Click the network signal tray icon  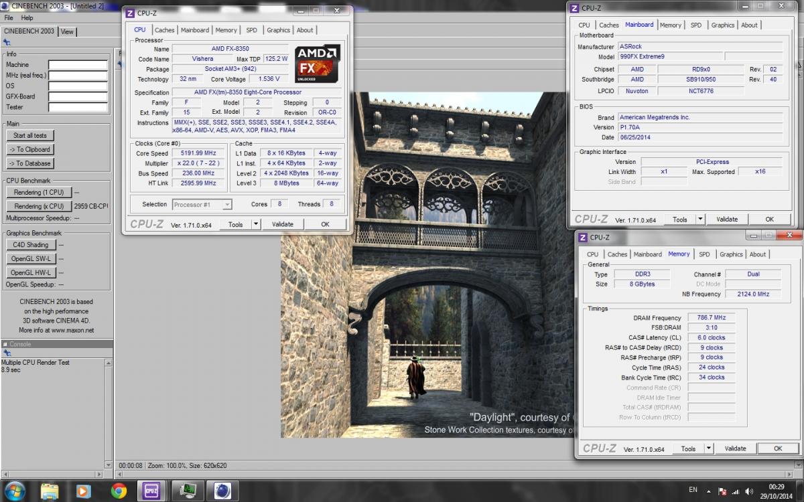(x=736, y=491)
